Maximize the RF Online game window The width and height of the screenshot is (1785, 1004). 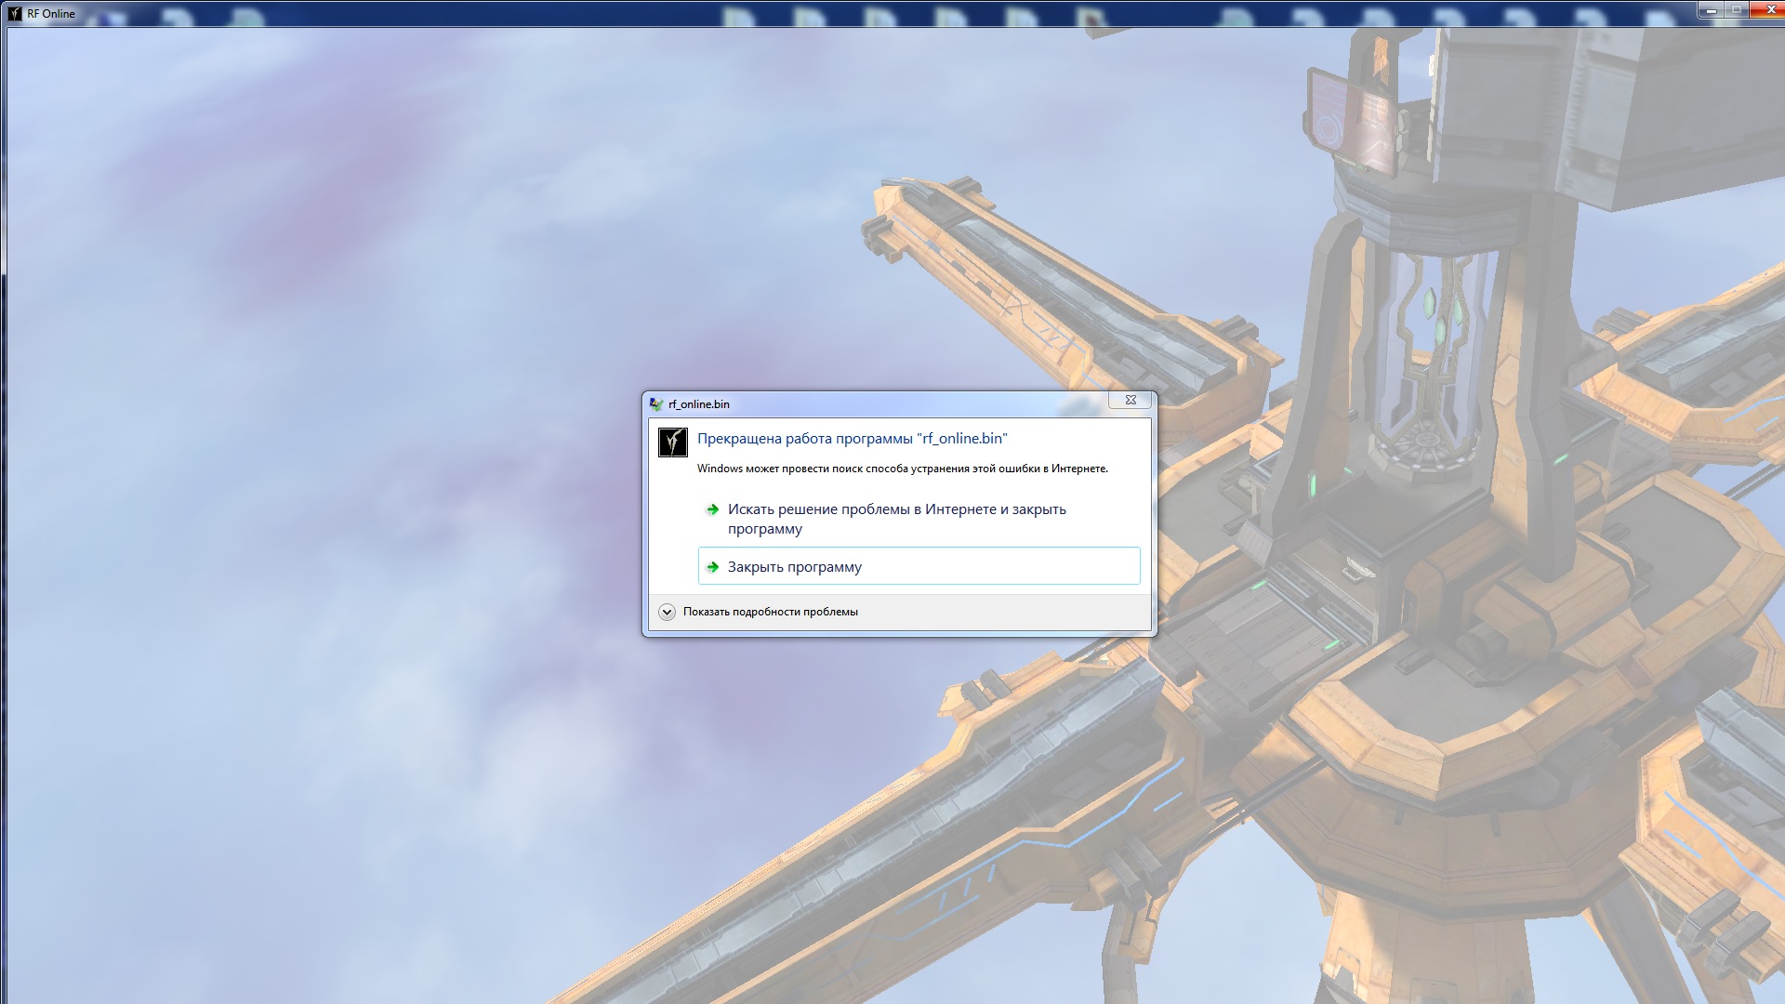(1735, 8)
